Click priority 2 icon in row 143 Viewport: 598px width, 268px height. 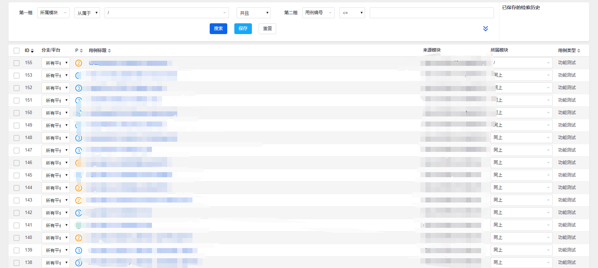(x=79, y=200)
